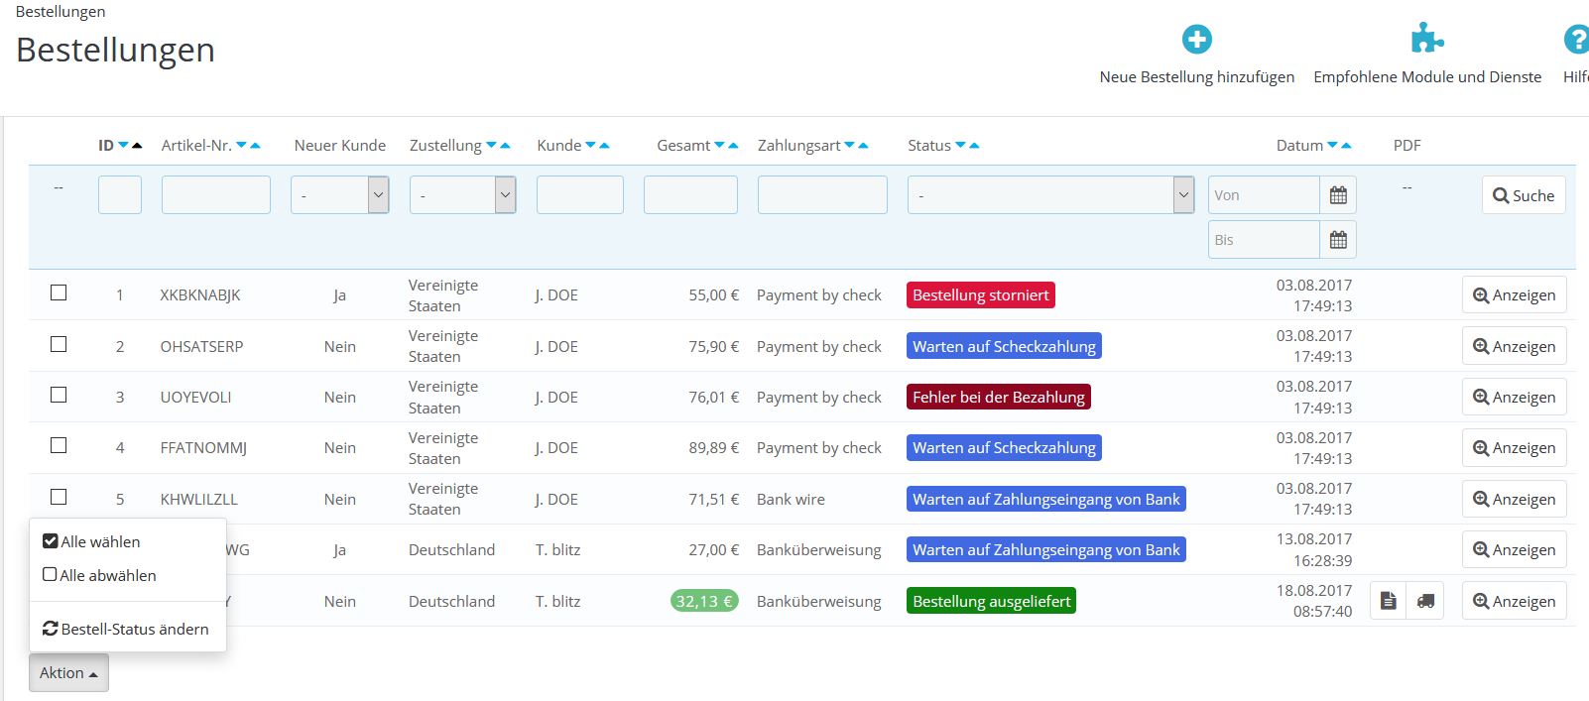Check the box for order XKBKNABJK
This screenshot has width=1589, height=701.
(59, 293)
